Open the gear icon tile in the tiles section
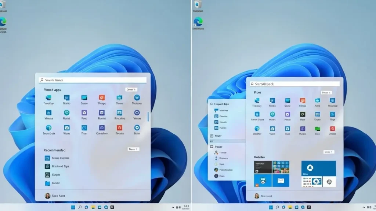Screen dimensions: 376x211 [329, 181]
